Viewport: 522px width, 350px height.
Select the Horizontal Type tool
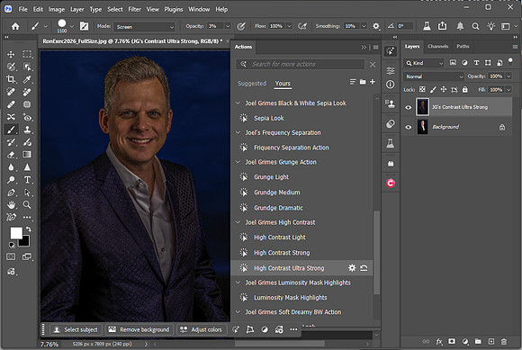pos(27,180)
